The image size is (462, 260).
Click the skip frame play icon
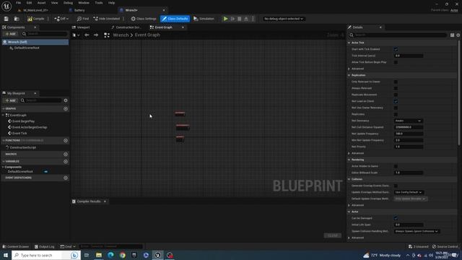(x=232, y=19)
